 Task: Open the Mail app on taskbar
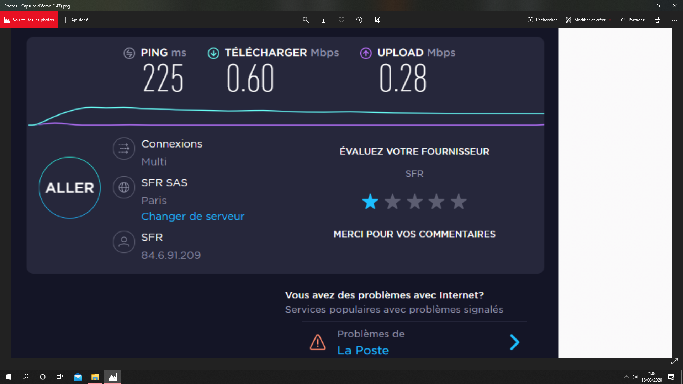(78, 377)
